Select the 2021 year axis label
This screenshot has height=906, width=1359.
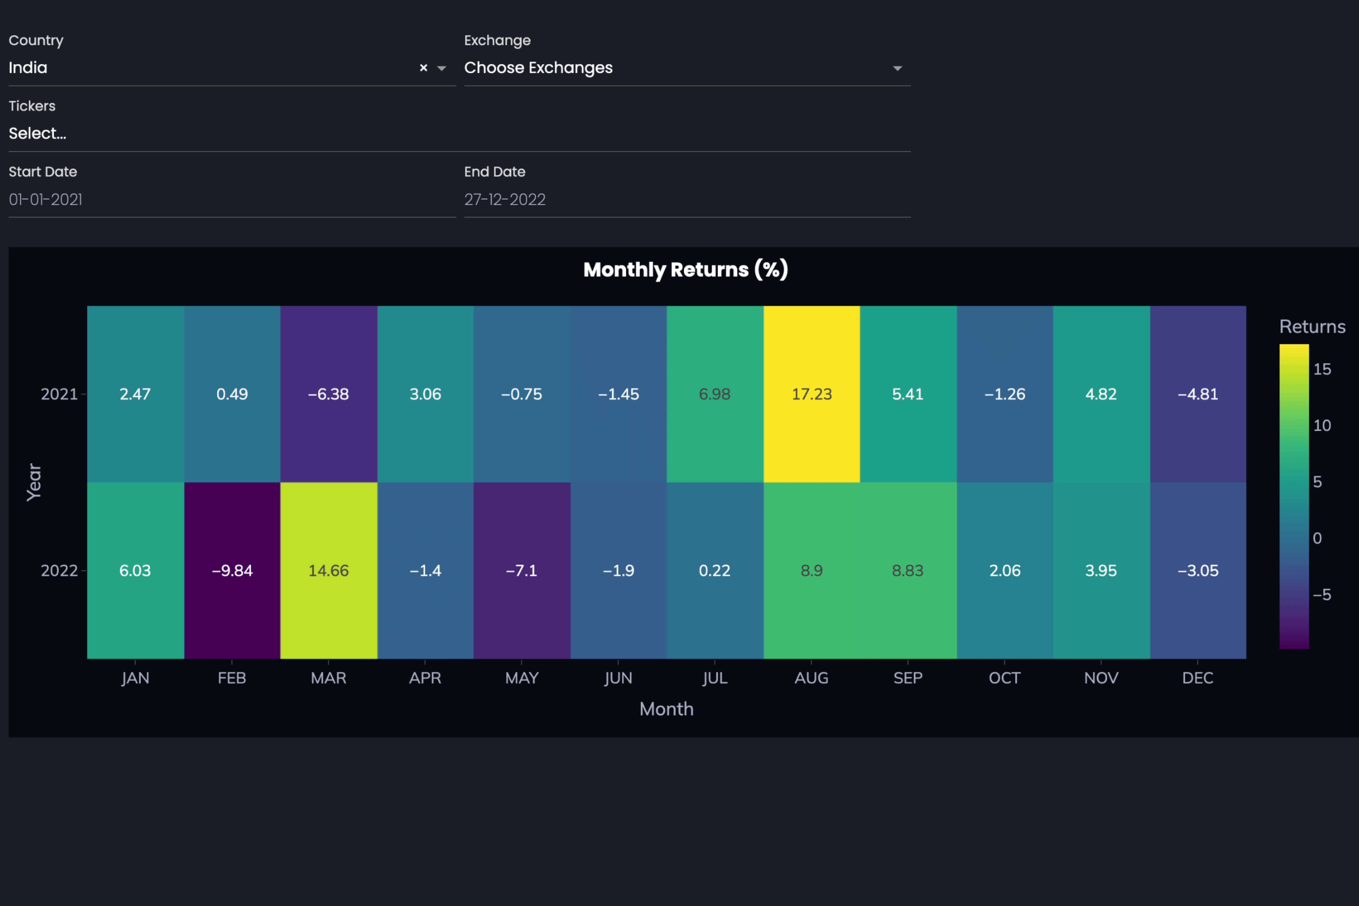pyautogui.click(x=58, y=394)
